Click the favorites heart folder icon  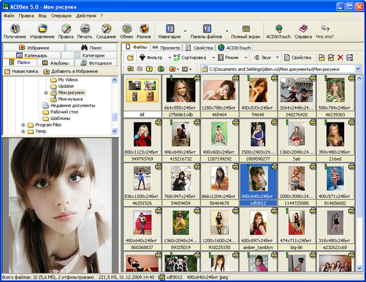tap(172, 69)
